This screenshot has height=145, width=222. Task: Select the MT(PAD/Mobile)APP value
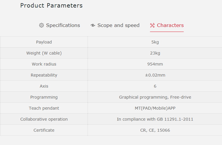click(155, 108)
